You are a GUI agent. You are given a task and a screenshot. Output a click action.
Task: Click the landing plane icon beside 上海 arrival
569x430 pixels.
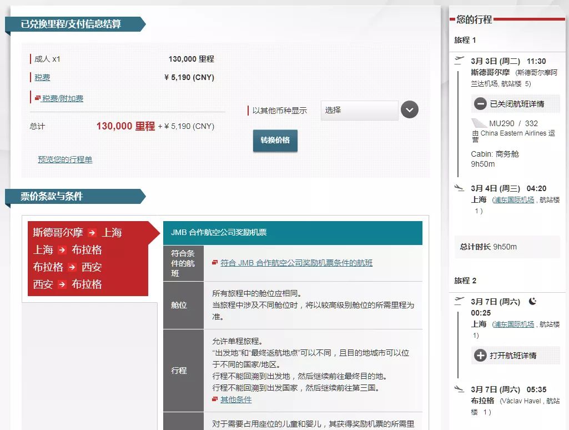point(458,187)
